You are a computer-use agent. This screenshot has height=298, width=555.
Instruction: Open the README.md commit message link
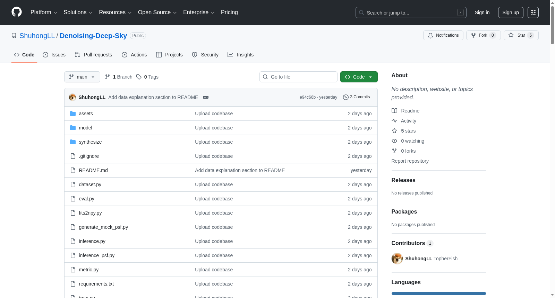[x=240, y=170]
